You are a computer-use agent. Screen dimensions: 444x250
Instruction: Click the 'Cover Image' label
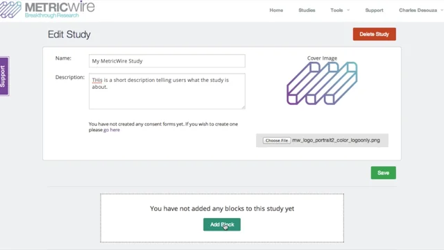coord(322,58)
